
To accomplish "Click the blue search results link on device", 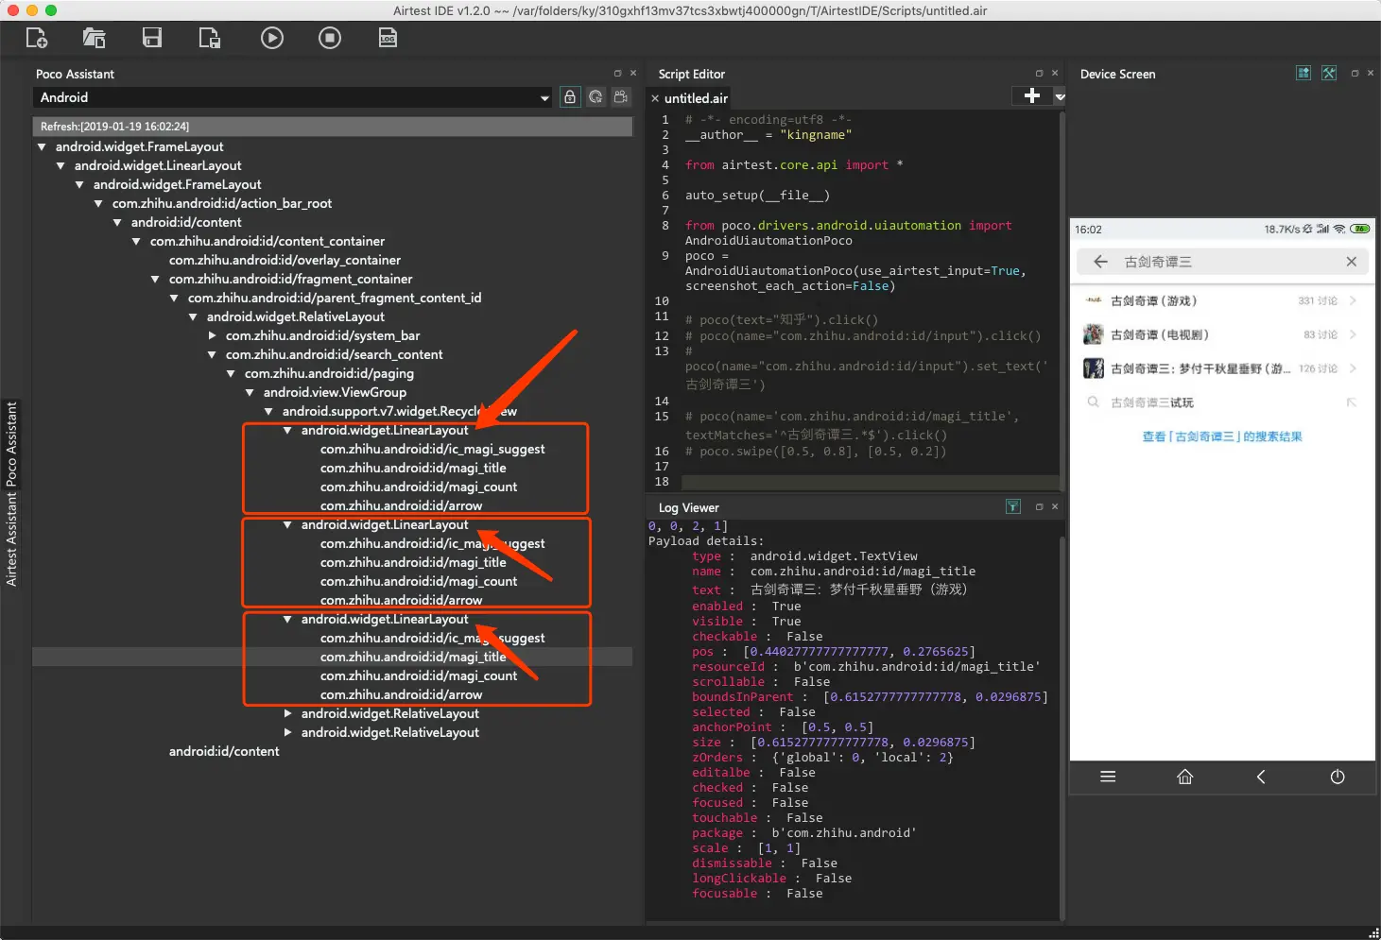I will pyautogui.click(x=1221, y=436).
